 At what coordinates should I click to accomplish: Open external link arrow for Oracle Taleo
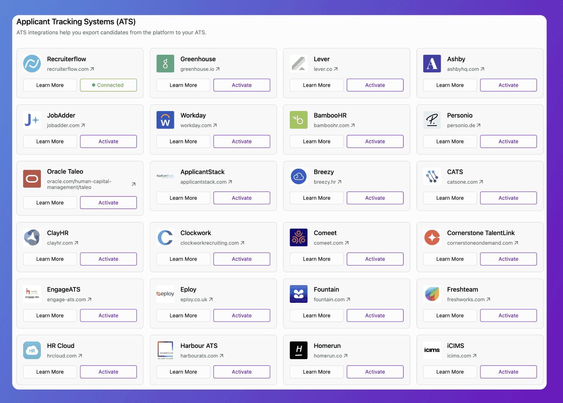coord(133,184)
